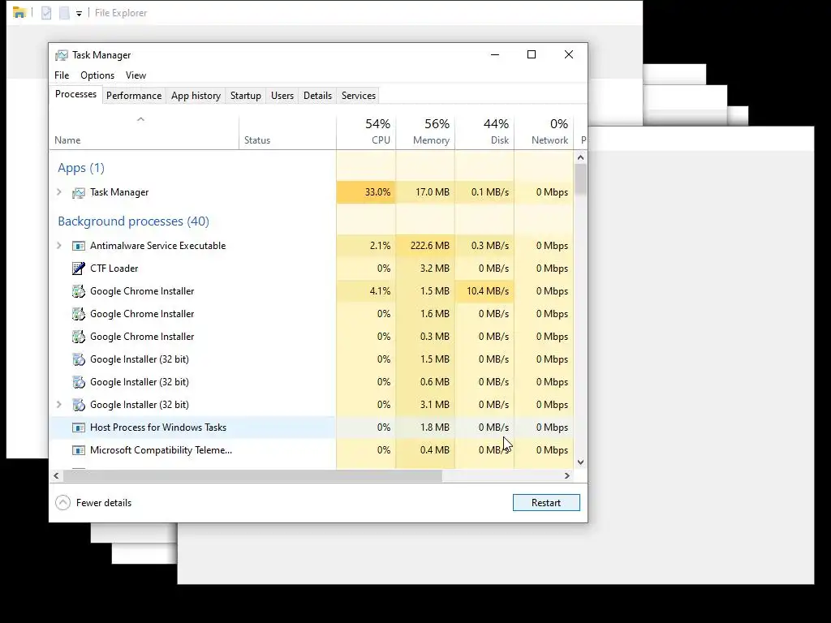Click the CTF Loader pen icon
This screenshot has width=831, height=623.
click(x=79, y=269)
